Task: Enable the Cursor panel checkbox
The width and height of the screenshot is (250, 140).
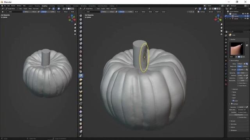Action: 233,101
